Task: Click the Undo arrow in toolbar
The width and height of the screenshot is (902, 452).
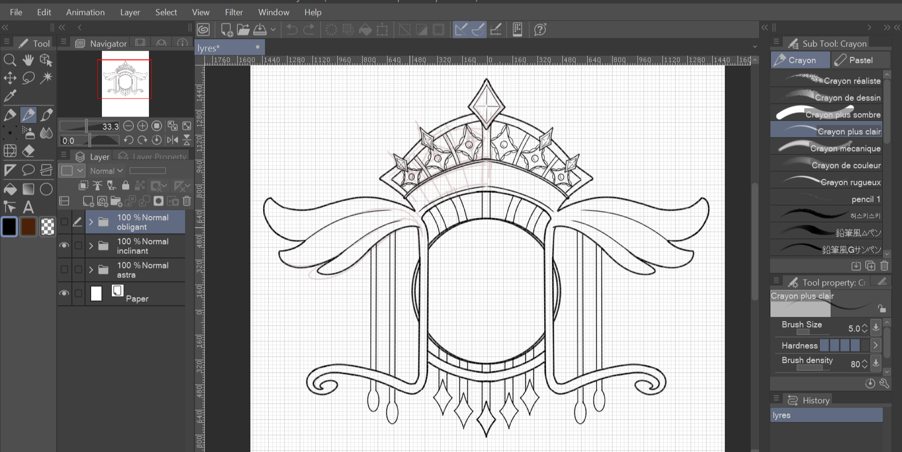Action: (292, 30)
